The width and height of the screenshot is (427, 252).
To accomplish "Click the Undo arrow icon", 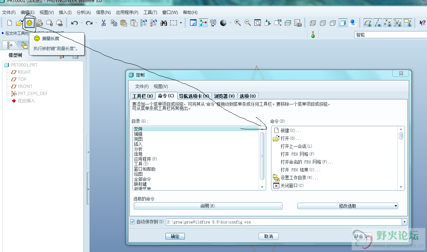I will point(74,23).
